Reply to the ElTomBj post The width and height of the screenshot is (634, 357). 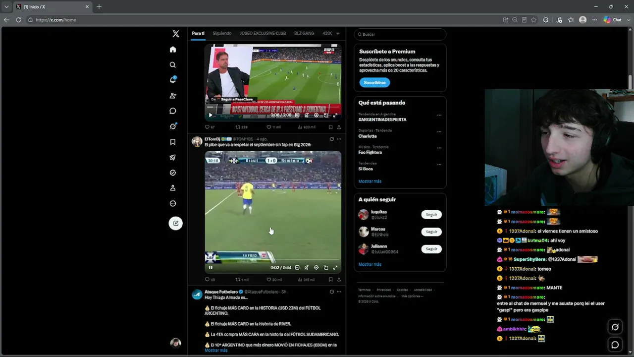210,280
